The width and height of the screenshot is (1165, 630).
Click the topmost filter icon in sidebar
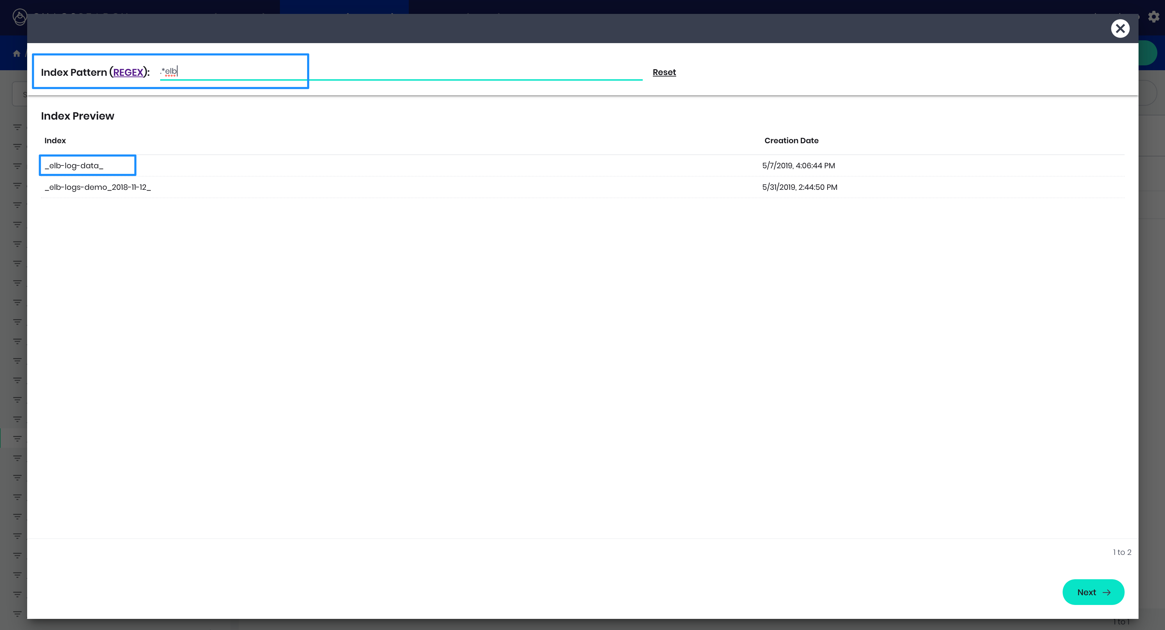point(17,127)
